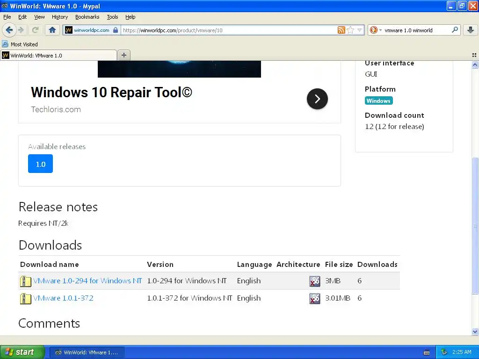Click the 'Architecture' column header

298,265
